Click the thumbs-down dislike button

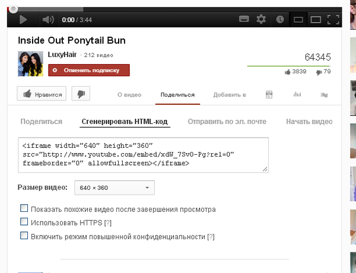81,94
